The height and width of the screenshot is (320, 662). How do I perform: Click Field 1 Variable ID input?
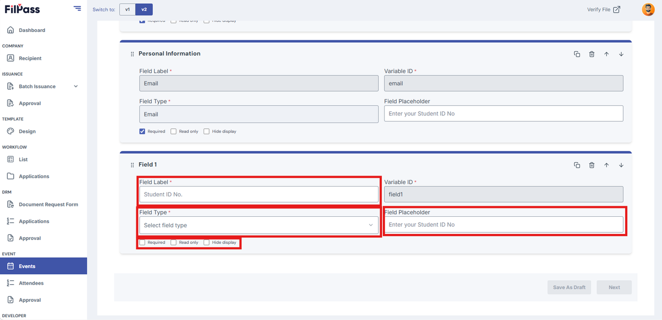point(504,194)
